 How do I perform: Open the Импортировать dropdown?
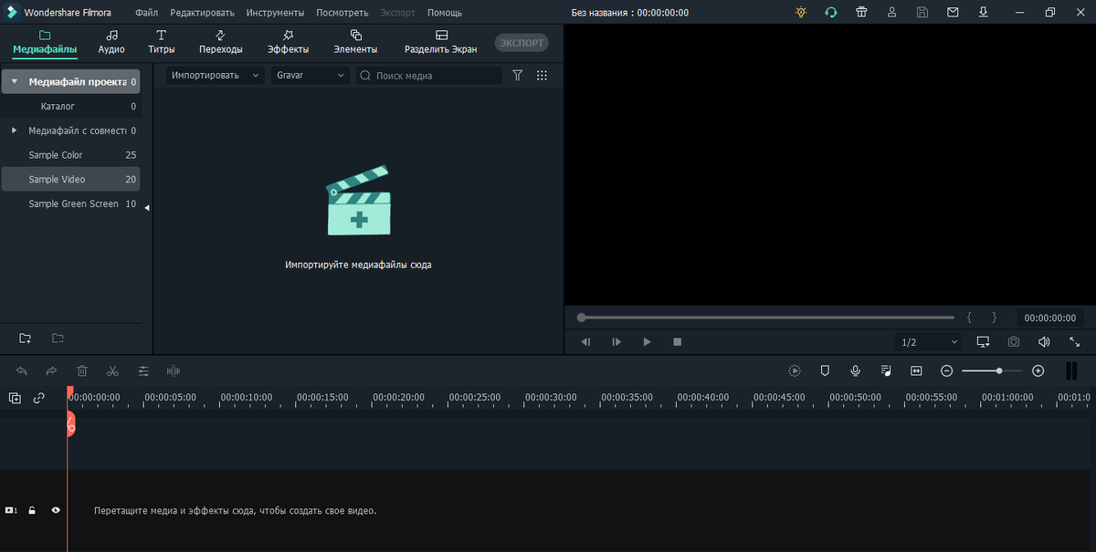pos(216,76)
